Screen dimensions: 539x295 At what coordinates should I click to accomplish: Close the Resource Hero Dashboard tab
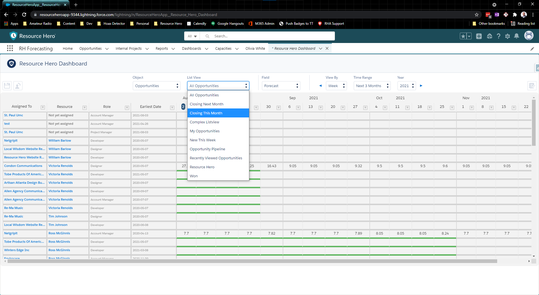327,48
